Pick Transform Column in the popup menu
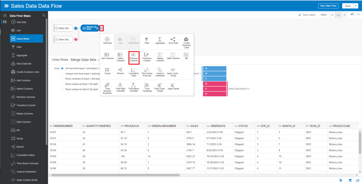The height and width of the screenshot is (184, 362). click(147, 57)
